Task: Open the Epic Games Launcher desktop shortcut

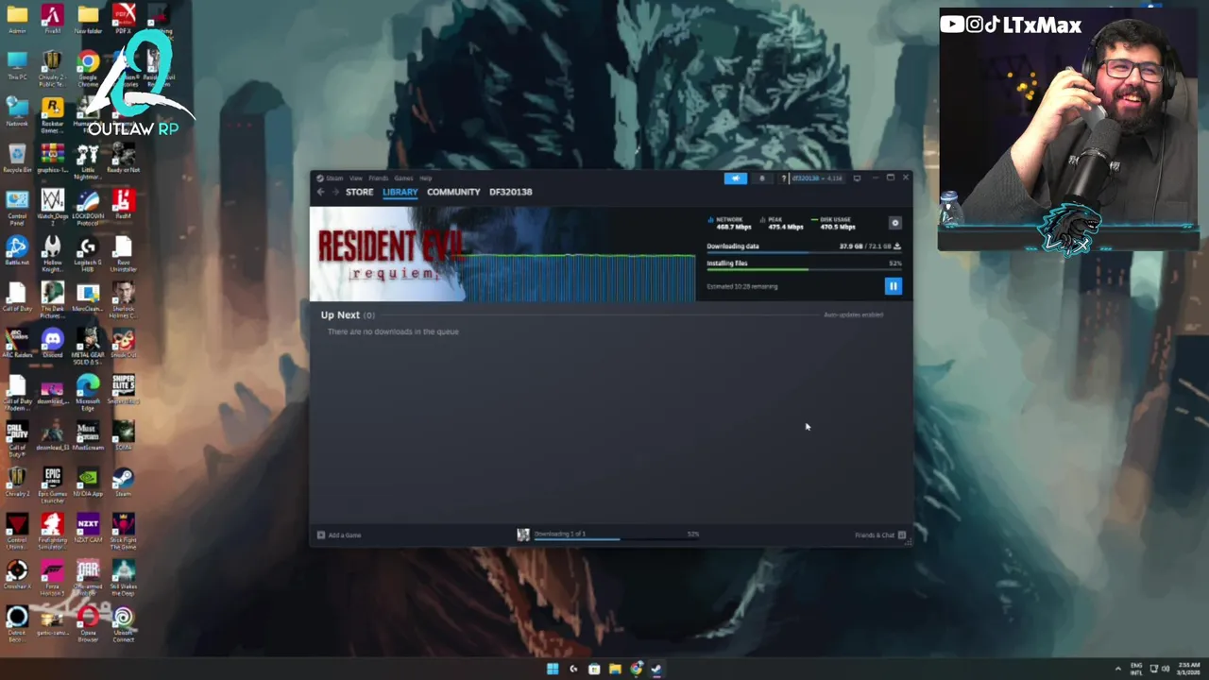Action: pos(52,485)
